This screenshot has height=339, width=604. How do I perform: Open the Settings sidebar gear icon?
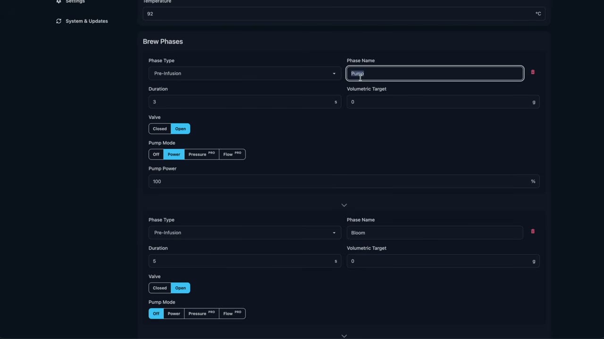point(59,1)
